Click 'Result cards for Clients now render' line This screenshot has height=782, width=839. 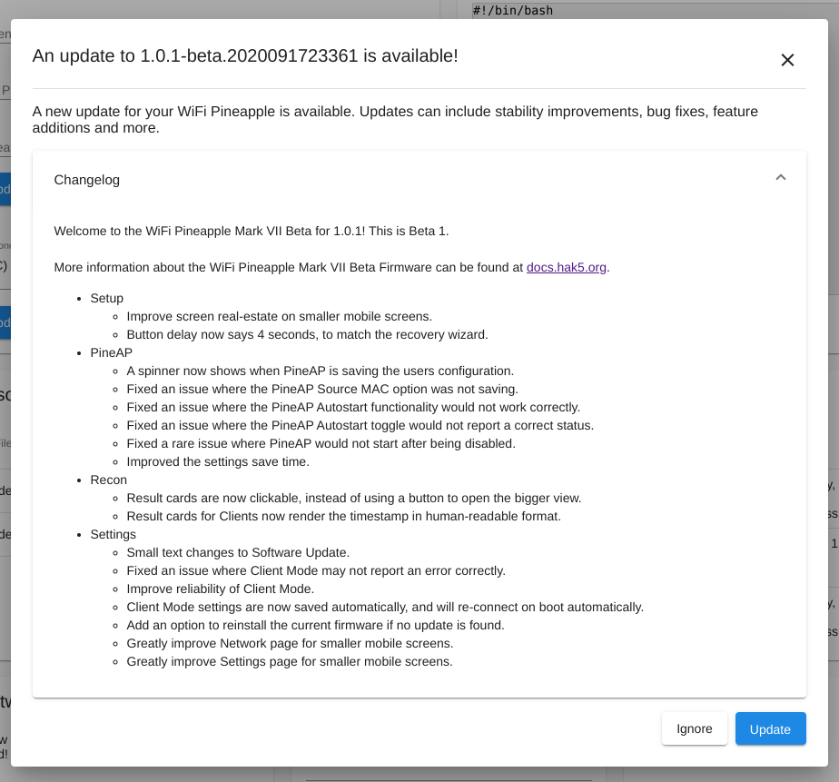343,517
